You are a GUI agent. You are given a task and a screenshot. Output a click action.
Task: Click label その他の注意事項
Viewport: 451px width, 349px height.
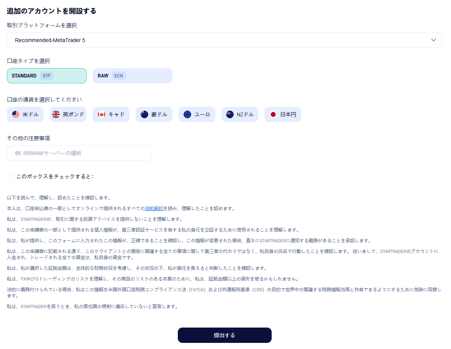pyautogui.click(x=28, y=138)
